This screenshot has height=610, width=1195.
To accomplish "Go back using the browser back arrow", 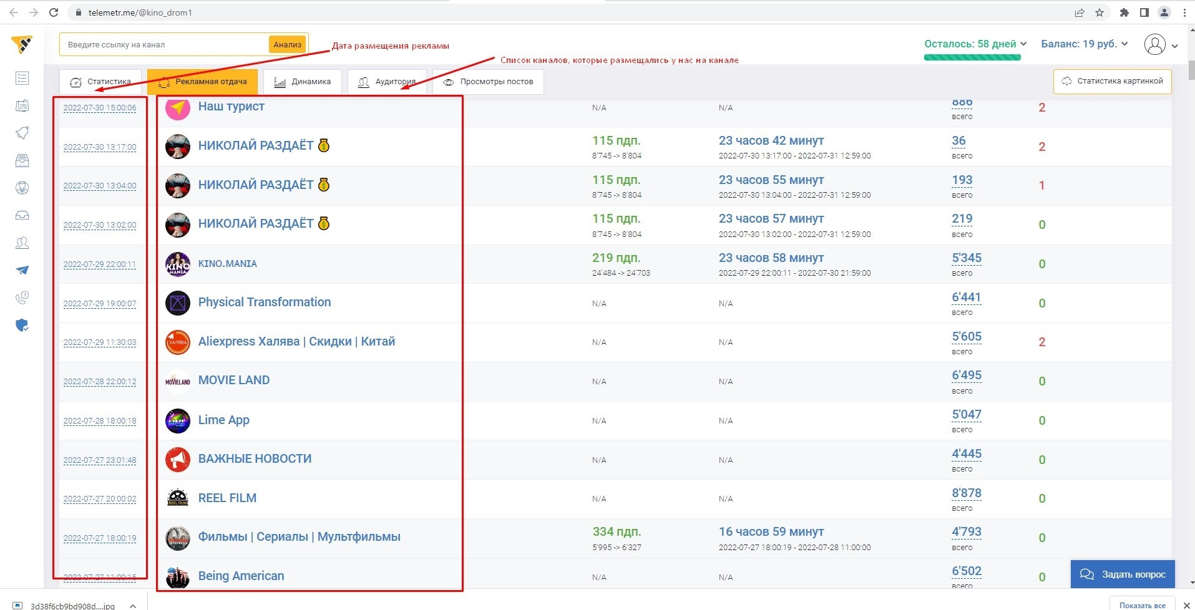I will 14,12.
